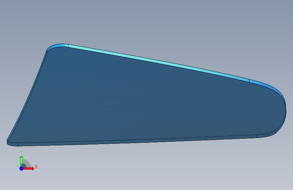The image size is (293, 190).
Task: Select the curved end face on the model's right side
Action: tap(271, 88)
